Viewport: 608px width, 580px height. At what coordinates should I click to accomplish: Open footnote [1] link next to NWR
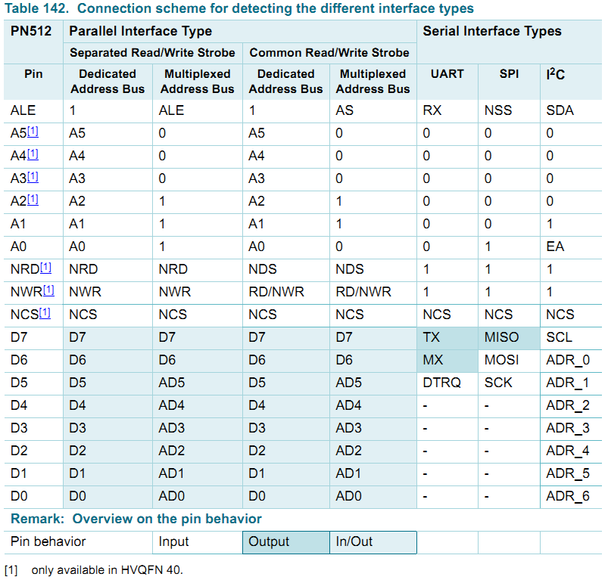click(x=48, y=290)
